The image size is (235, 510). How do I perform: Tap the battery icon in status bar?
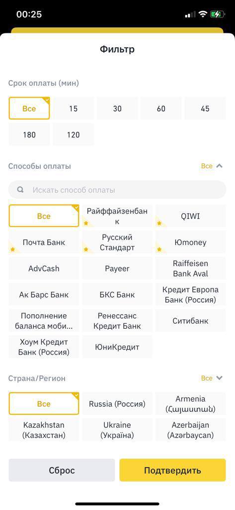point(217,14)
